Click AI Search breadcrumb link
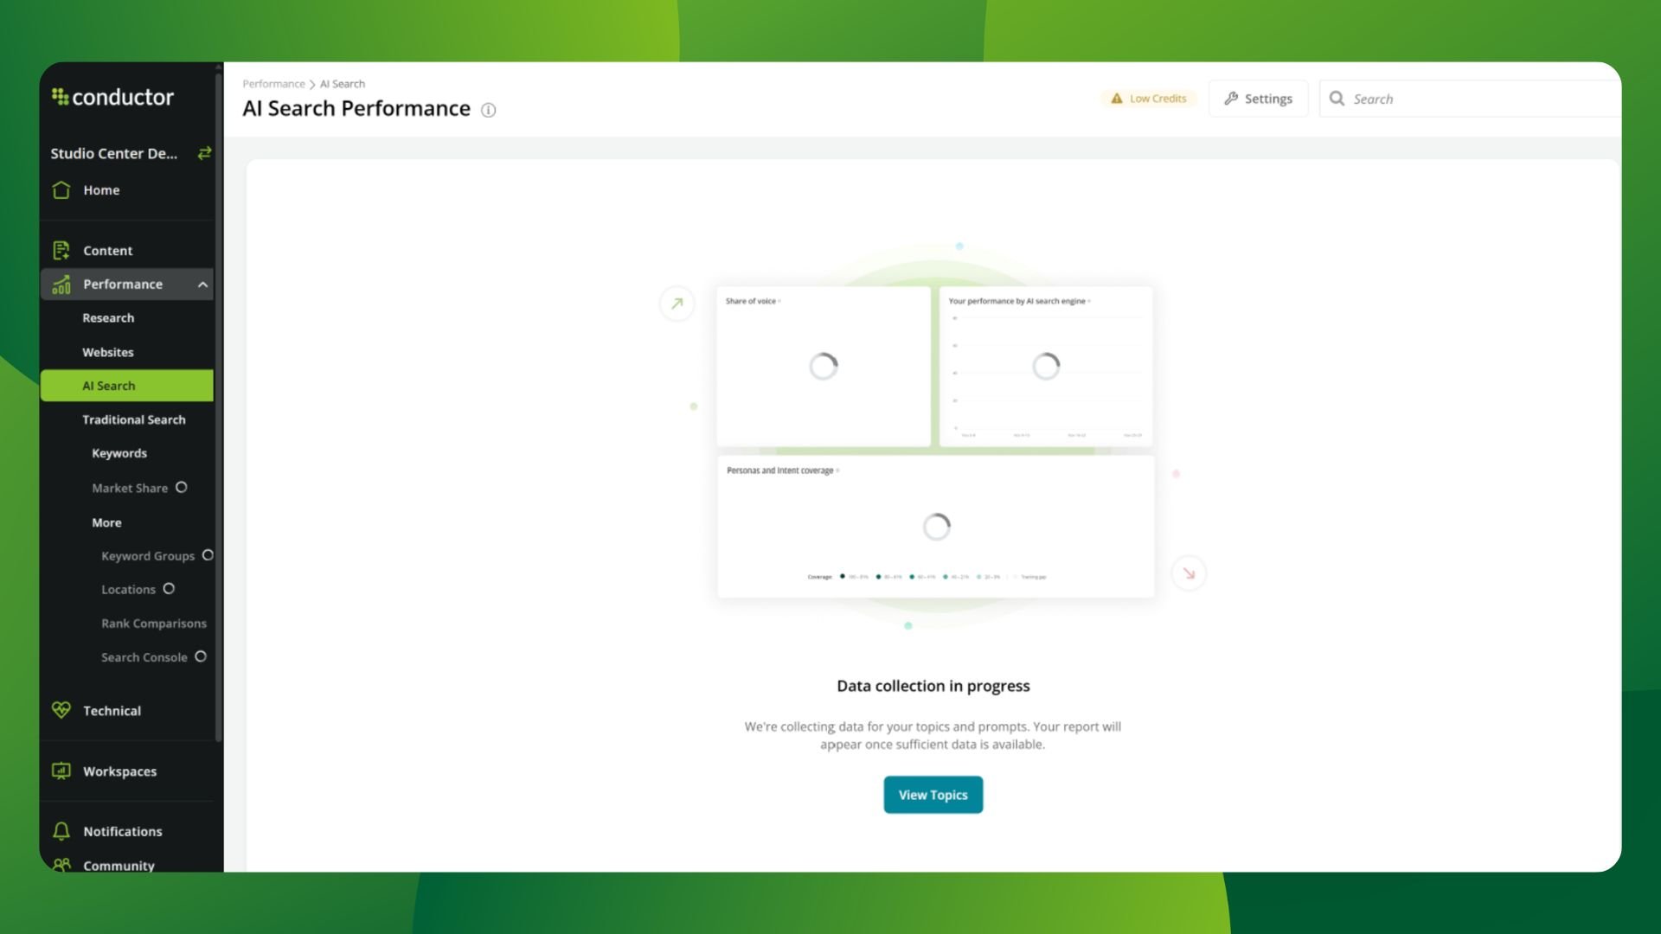Image resolution: width=1661 pixels, height=934 pixels. (x=343, y=84)
